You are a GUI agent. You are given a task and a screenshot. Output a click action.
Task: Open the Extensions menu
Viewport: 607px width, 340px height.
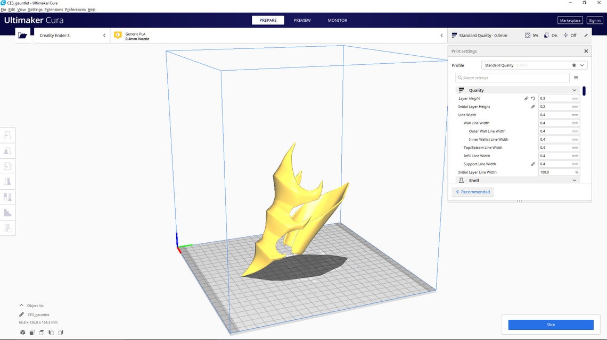(53, 10)
